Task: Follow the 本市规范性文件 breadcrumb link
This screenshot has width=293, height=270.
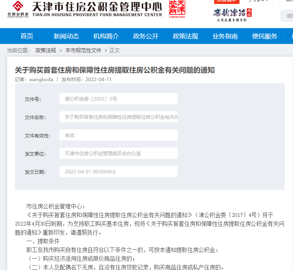Action: coord(83,50)
